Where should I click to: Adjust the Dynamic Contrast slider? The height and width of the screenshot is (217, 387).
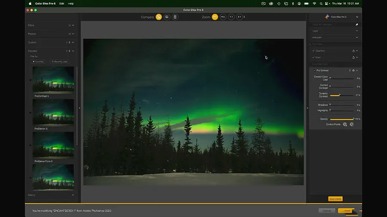(x=340, y=95)
